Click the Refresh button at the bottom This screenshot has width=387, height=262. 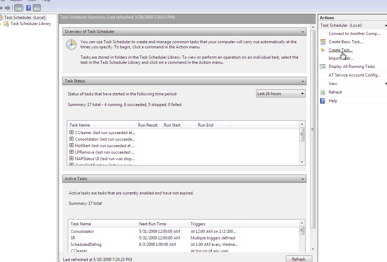click(299, 259)
